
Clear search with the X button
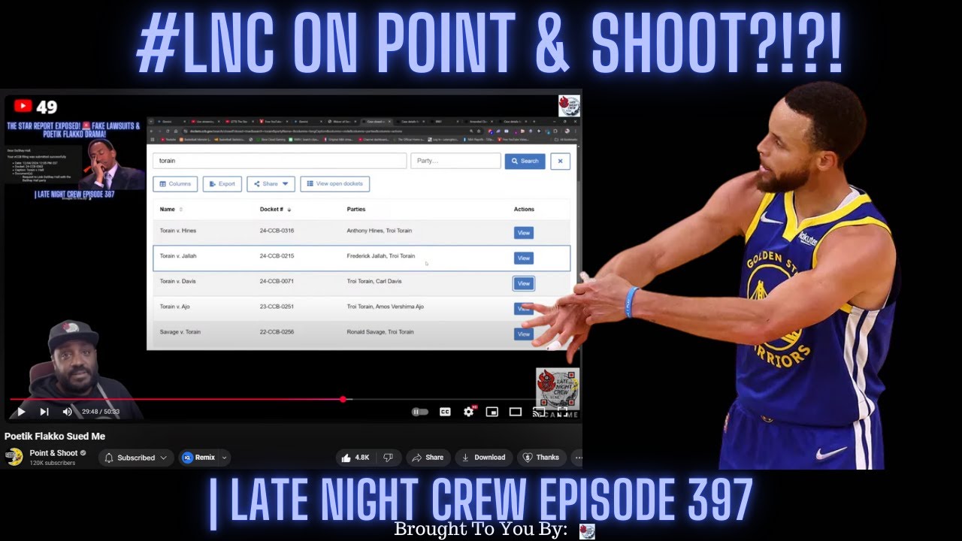point(560,161)
